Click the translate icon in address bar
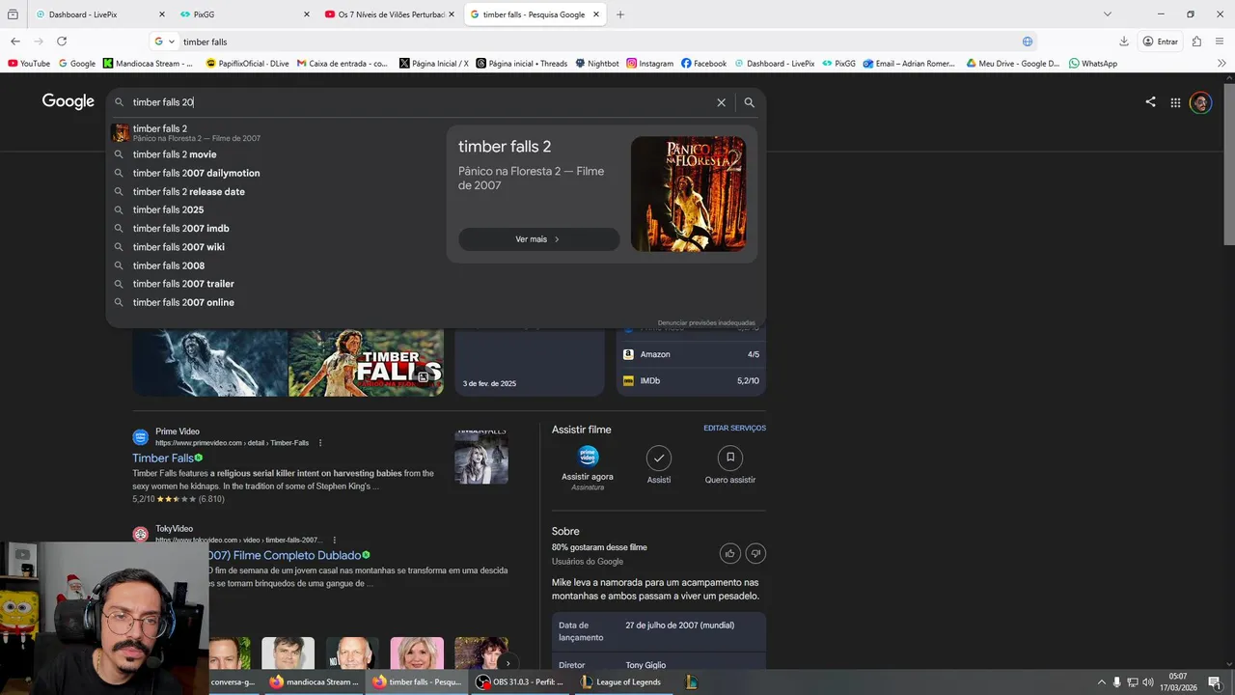1235x695 pixels. click(x=1028, y=42)
